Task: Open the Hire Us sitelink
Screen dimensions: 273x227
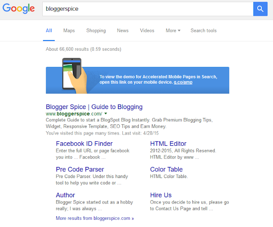Action: point(161,195)
